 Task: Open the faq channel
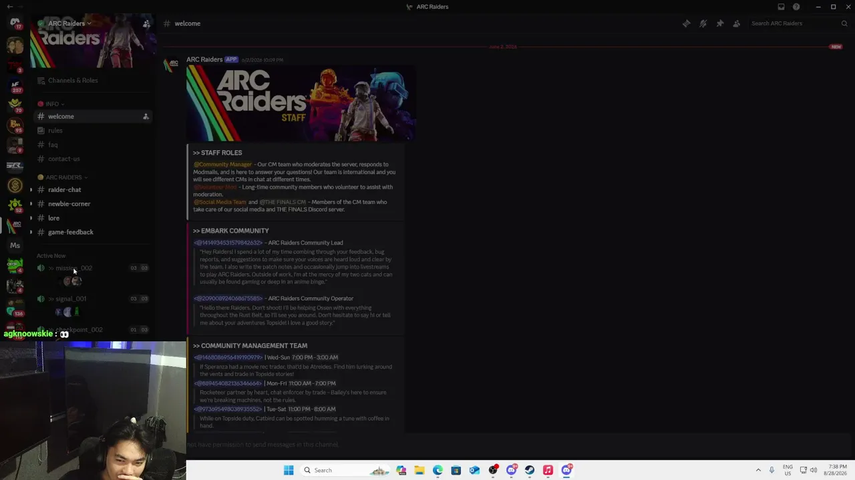click(x=93, y=145)
